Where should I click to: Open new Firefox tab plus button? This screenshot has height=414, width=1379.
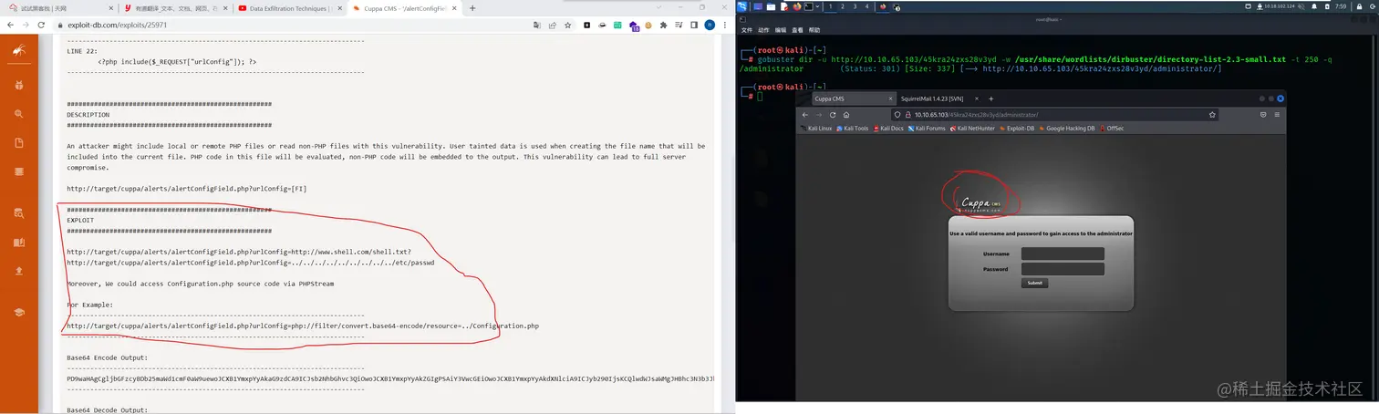(991, 98)
